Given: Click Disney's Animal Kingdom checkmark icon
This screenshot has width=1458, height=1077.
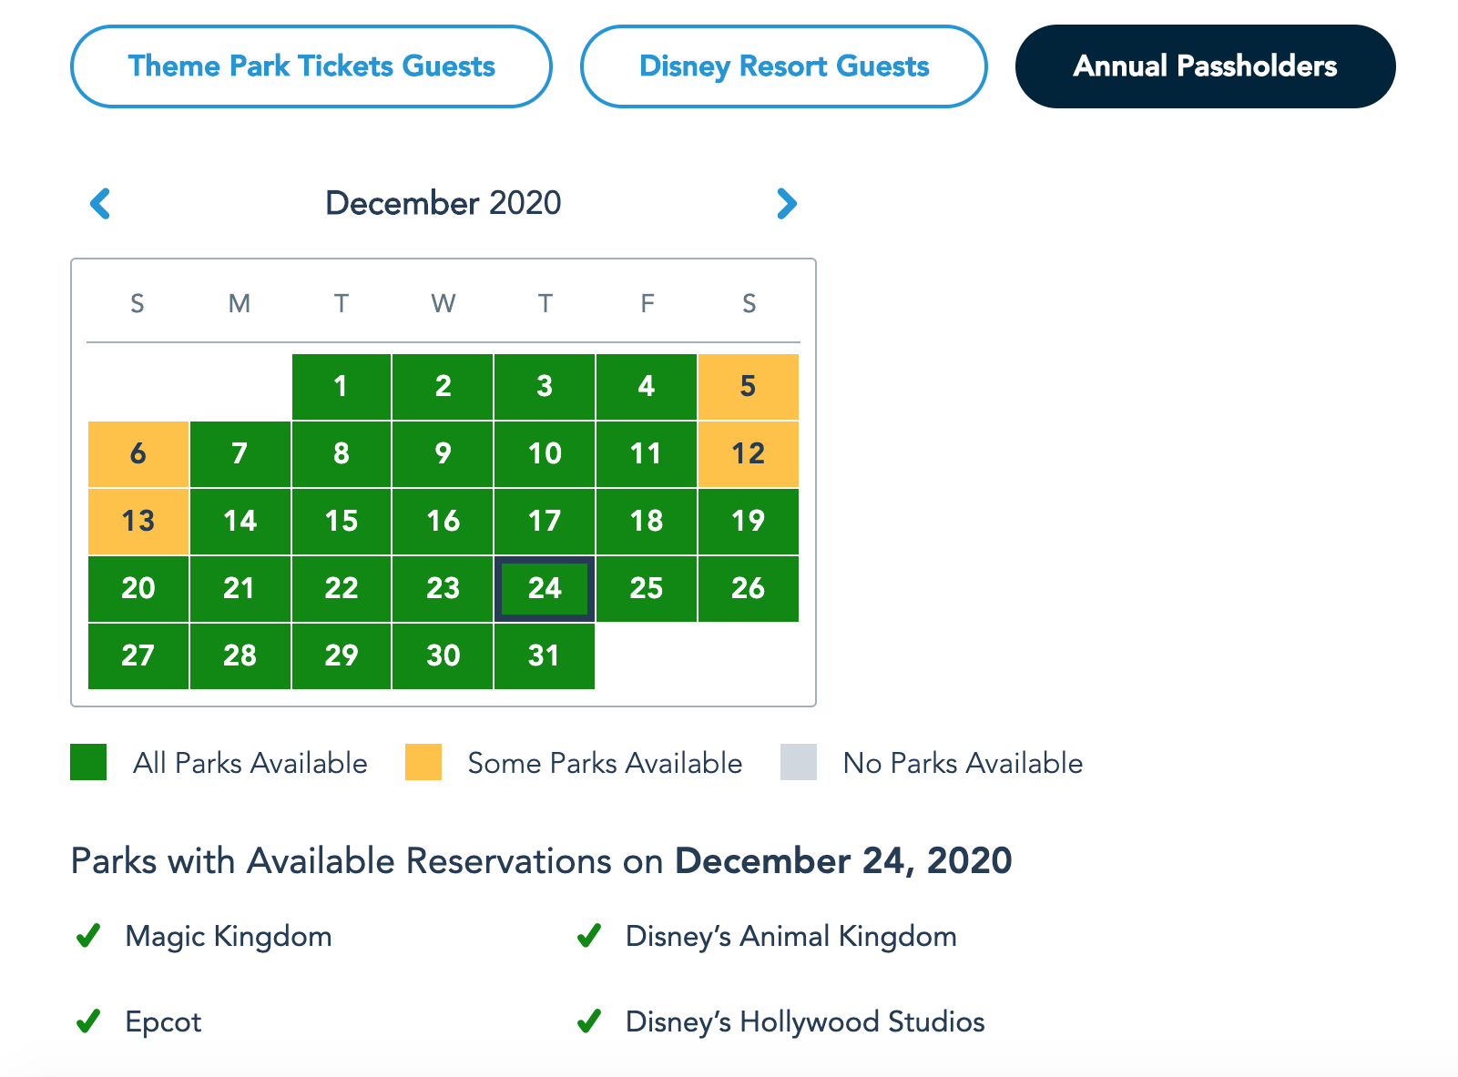Looking at the screenshot, I should pos(589,936).
